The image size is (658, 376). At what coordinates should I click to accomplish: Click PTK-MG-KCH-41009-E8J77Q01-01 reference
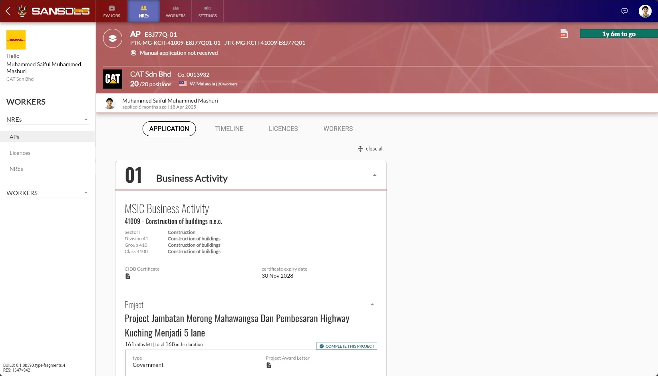tap(175, 43)
